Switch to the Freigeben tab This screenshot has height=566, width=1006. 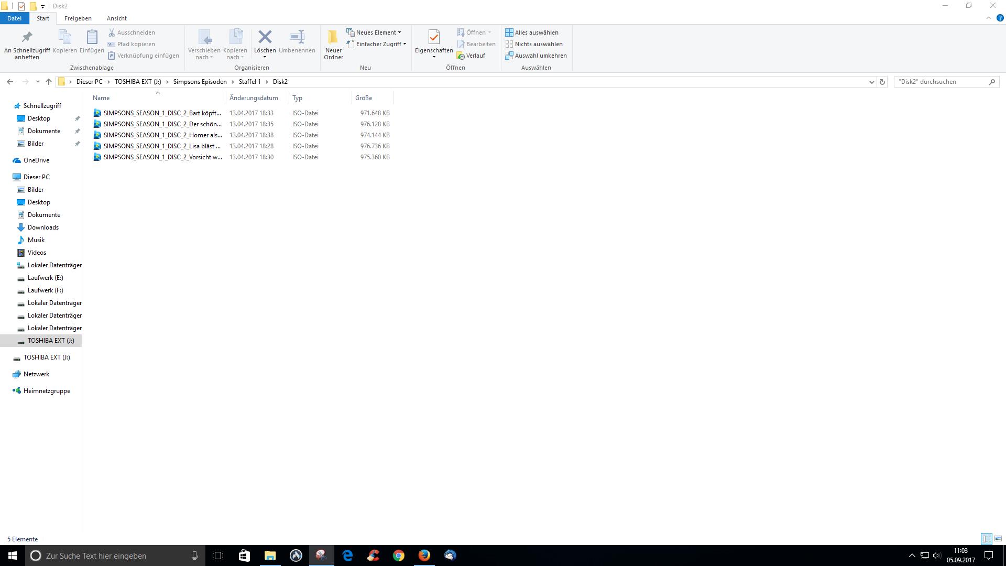point(78,18)
